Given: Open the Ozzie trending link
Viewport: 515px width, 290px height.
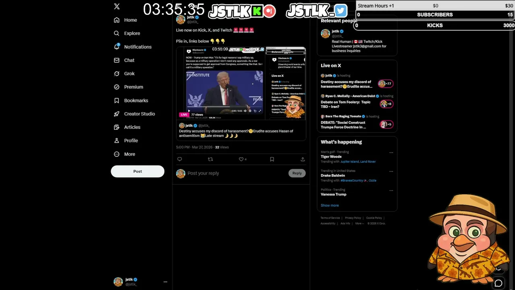Looking at the screenshot, I should (x=373, y=181).
